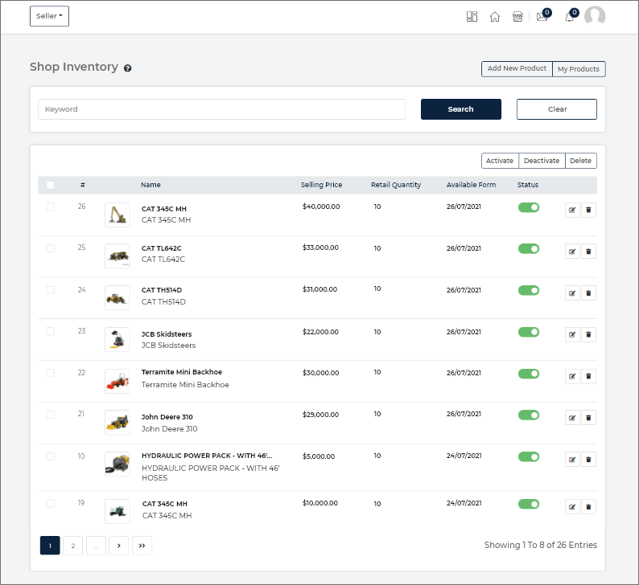
Task: Click the Keyword search field
Action: coord(221,109)
